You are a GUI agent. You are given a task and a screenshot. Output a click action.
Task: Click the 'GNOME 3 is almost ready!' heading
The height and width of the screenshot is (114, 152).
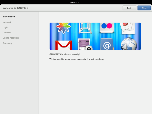click(x=64, y=54)
